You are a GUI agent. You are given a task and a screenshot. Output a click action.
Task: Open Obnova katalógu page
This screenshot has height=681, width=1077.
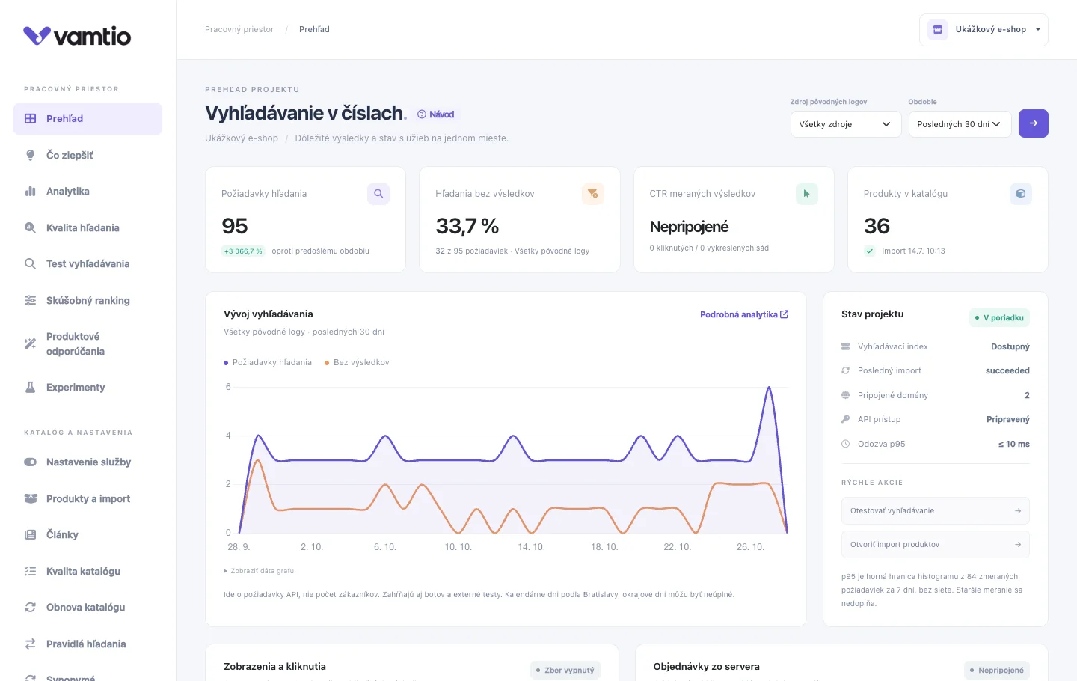point(88,608)
